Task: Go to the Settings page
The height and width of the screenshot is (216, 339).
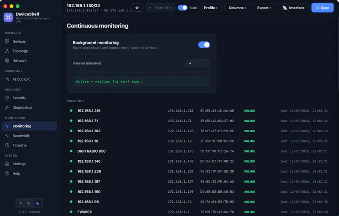Action: click(x=29, y=164)
